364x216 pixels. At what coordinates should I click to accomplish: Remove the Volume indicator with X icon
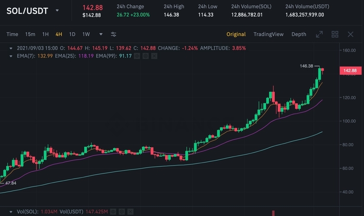pyautogui.click(x=130, y=212)
